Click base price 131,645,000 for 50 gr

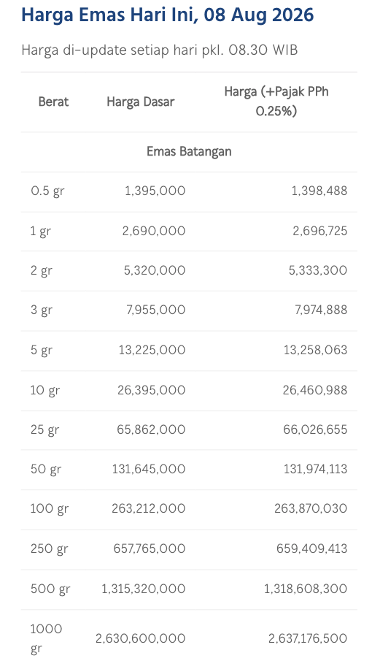(149, 469)
